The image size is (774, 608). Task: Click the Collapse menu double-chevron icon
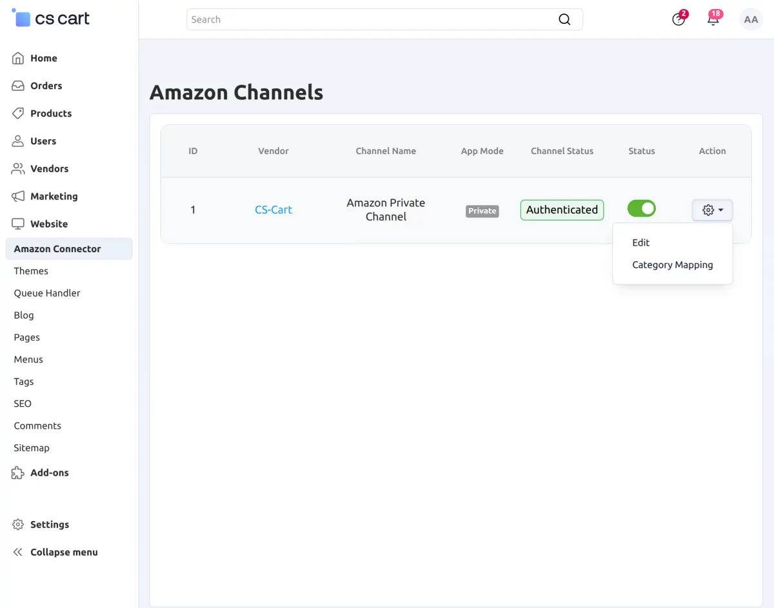(x=18, y=553)
